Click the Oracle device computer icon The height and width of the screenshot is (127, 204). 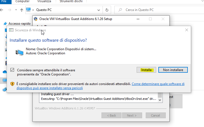(20, 52)
